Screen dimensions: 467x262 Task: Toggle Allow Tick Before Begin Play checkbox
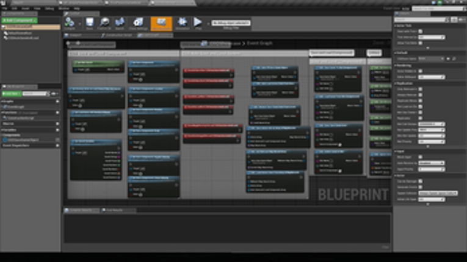coord(420,43)
